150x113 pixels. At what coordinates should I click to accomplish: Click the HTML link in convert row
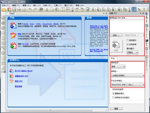(38, 24)
